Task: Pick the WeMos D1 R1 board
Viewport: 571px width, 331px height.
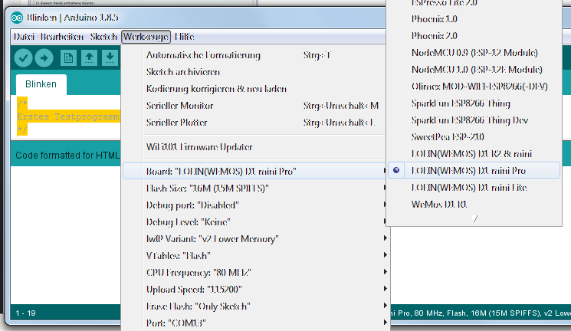Action: [x=439, y=204]
